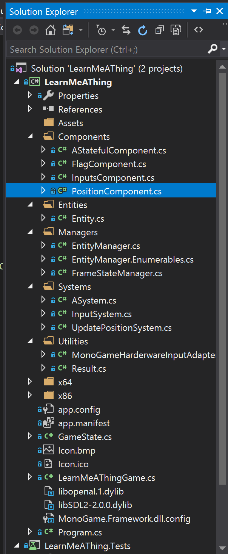Open the window position dropdown in title bar
The height and width of the screenshot is (554, 228).
point(194,11)
